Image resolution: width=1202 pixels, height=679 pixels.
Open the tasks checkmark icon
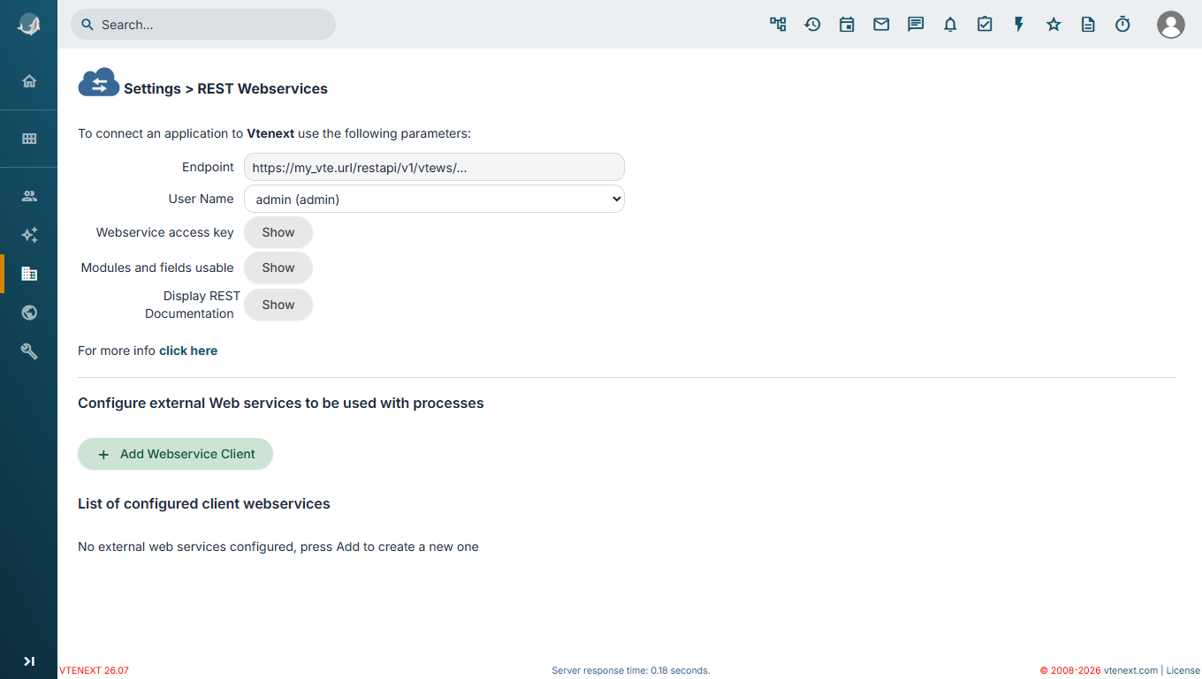(x=985, y=25)
